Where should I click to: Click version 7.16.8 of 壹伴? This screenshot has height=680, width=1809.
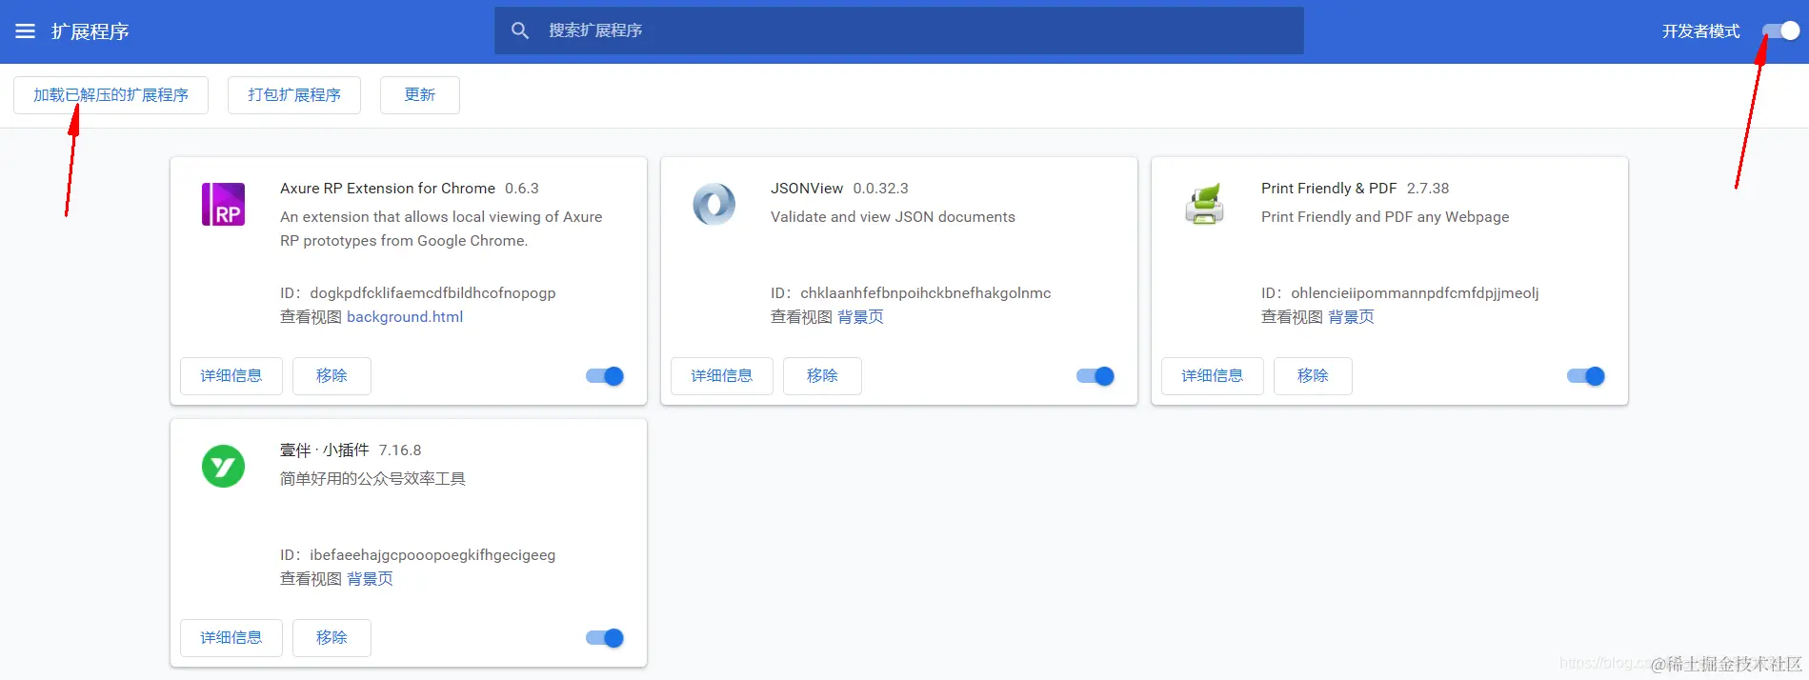[x=400, y=450]
